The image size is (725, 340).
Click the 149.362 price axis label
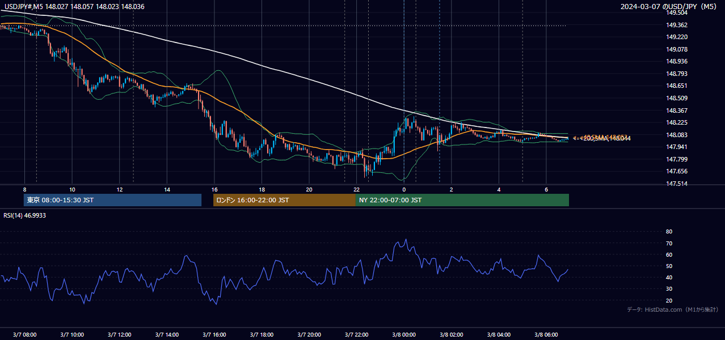676,25
